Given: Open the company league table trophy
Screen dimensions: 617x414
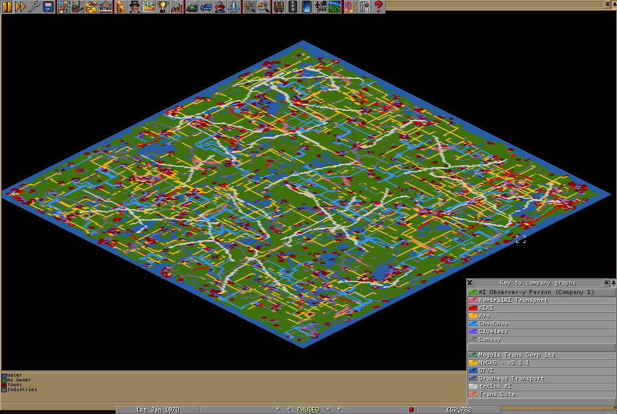Looking at the screenshot, I should 162,7.
